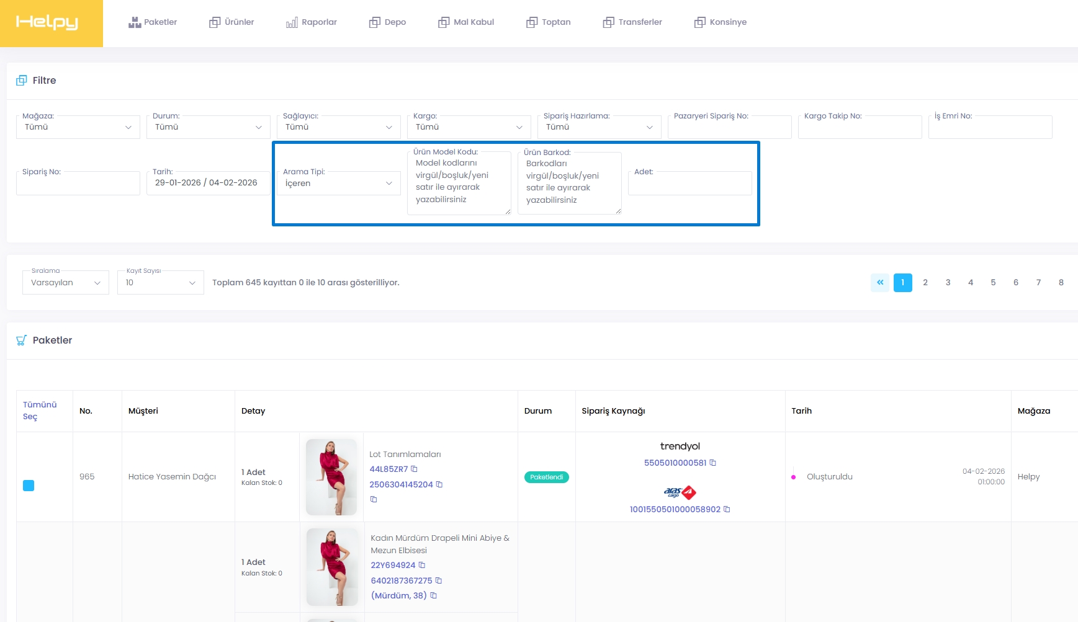Copy barcode 6402187367275 using copy icon

click(439, 580)
